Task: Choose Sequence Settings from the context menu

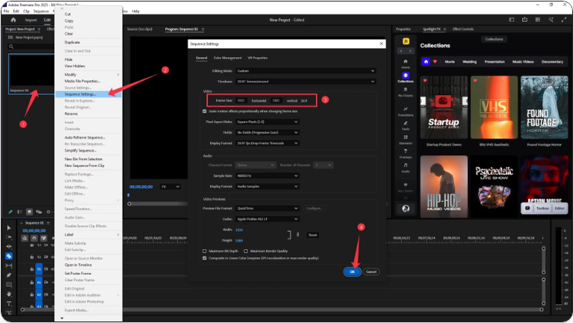Action: pyautogui.click(x=79, y=94)
